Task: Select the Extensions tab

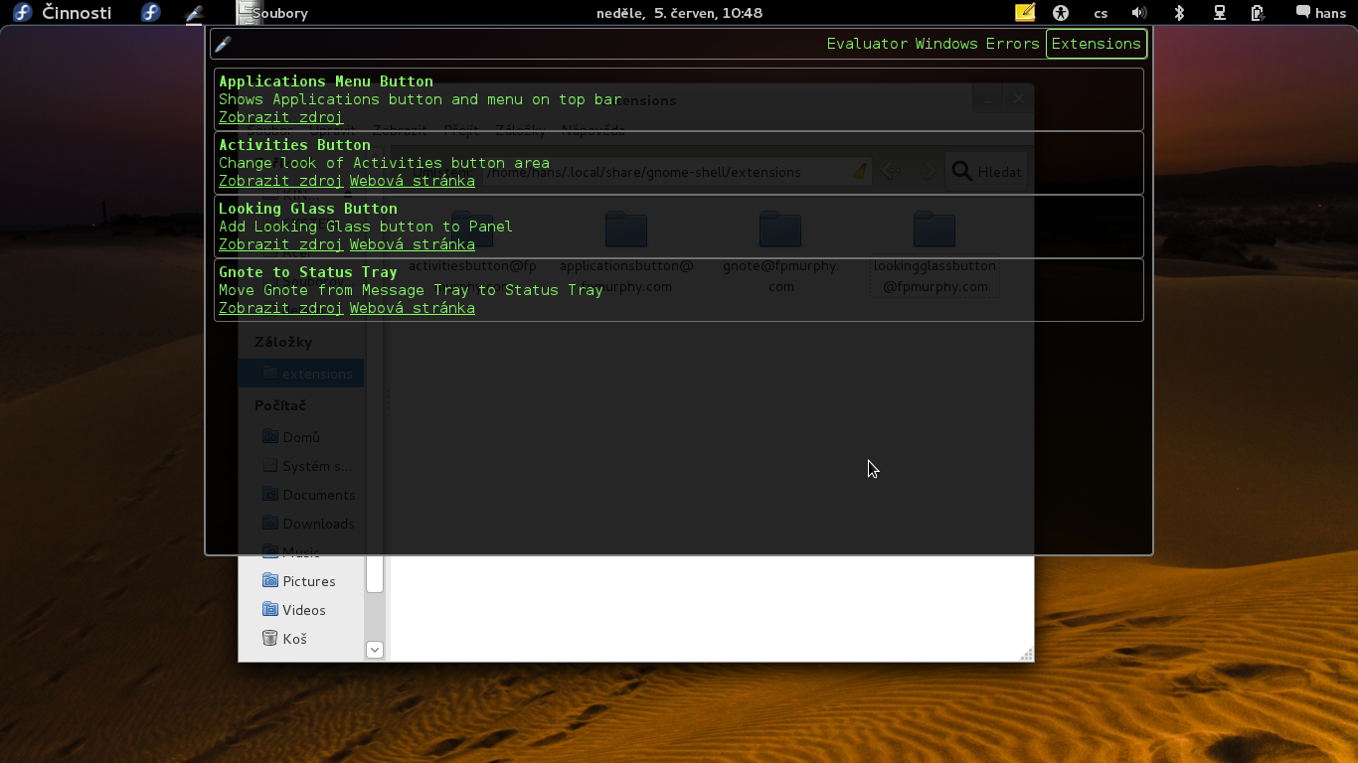Action: point(1096,44)
